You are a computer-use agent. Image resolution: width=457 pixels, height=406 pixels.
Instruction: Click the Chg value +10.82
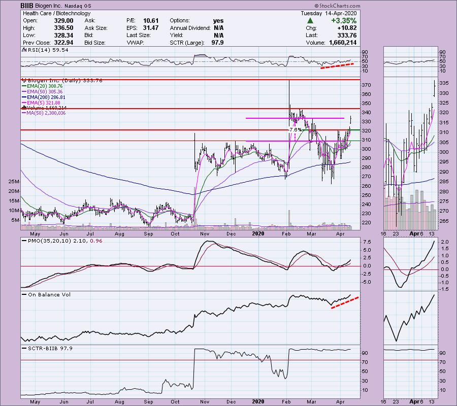click(x=347, y=28)
